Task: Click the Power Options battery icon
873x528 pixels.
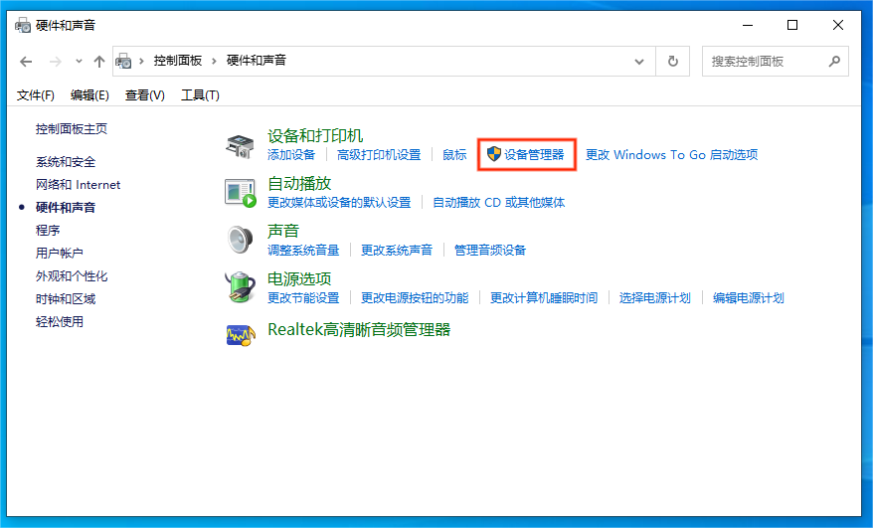Action: (240, 288)
